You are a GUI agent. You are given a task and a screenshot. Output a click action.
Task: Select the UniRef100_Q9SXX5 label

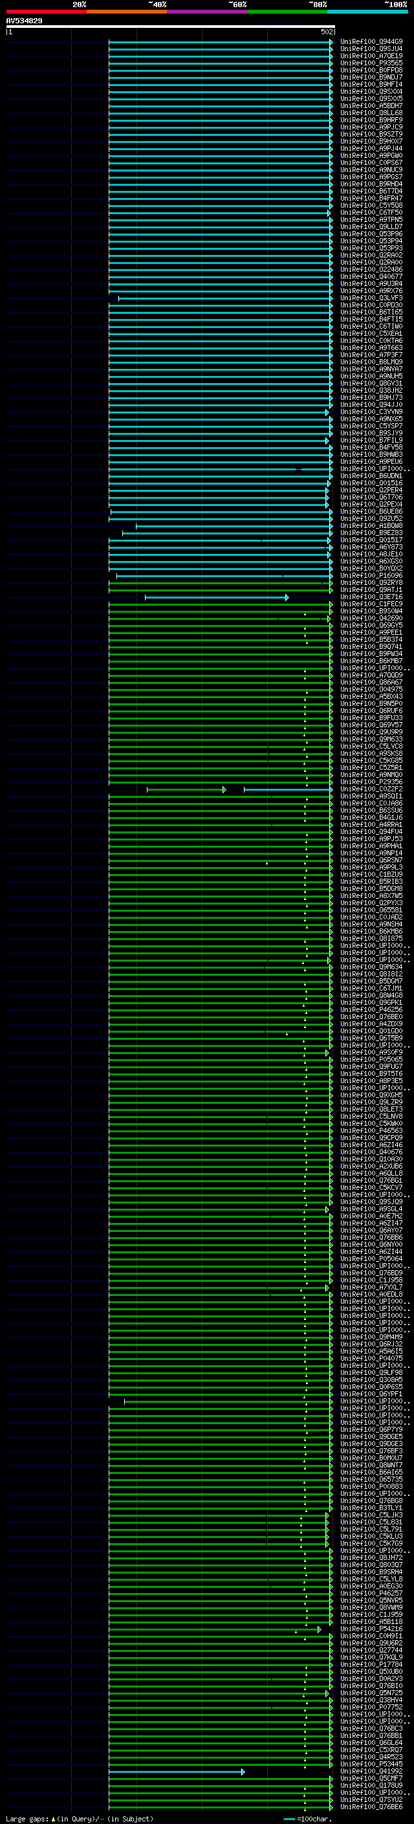(371, 98)
